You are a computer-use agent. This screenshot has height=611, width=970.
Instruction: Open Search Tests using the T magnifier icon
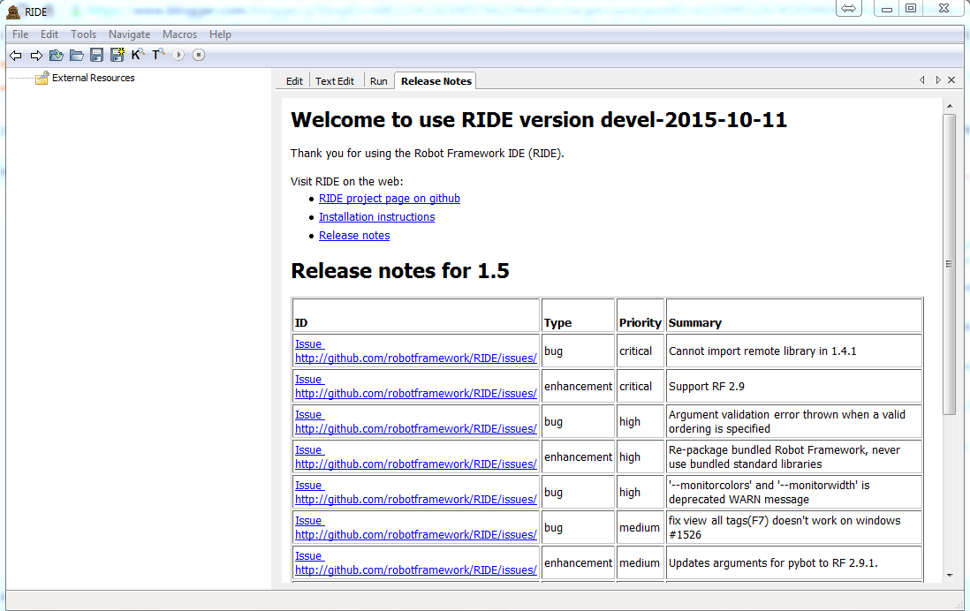[x=158, y=55]
